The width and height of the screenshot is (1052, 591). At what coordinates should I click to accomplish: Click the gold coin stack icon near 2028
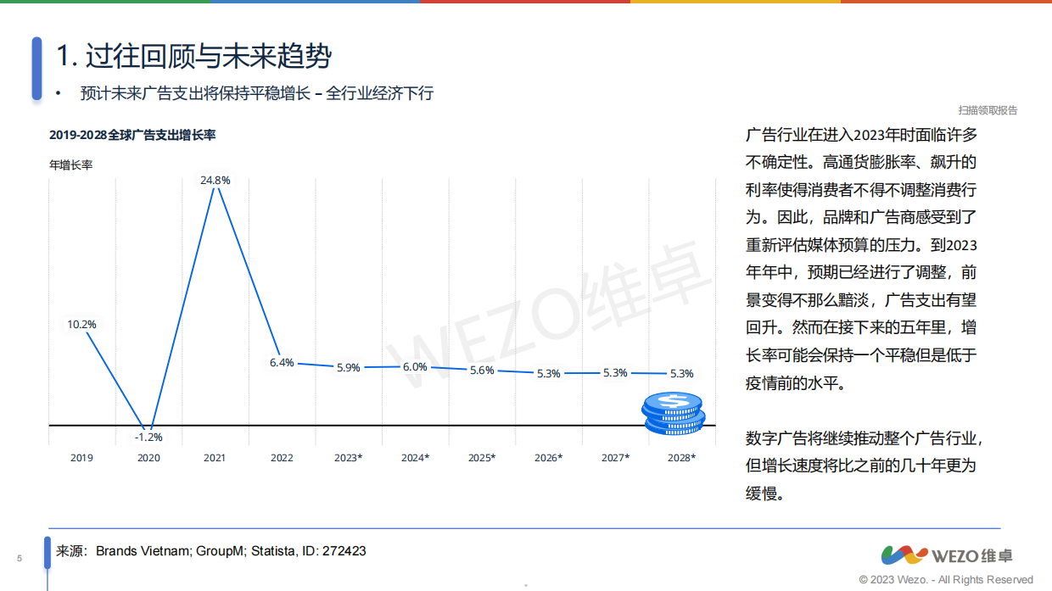673,414
